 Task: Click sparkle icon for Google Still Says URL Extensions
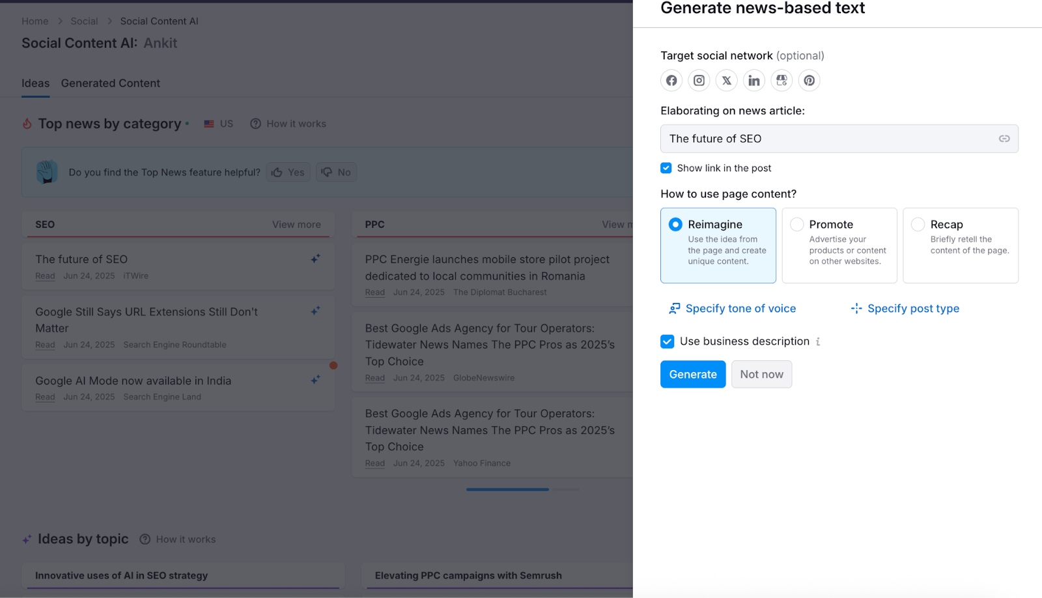point(315,311)
